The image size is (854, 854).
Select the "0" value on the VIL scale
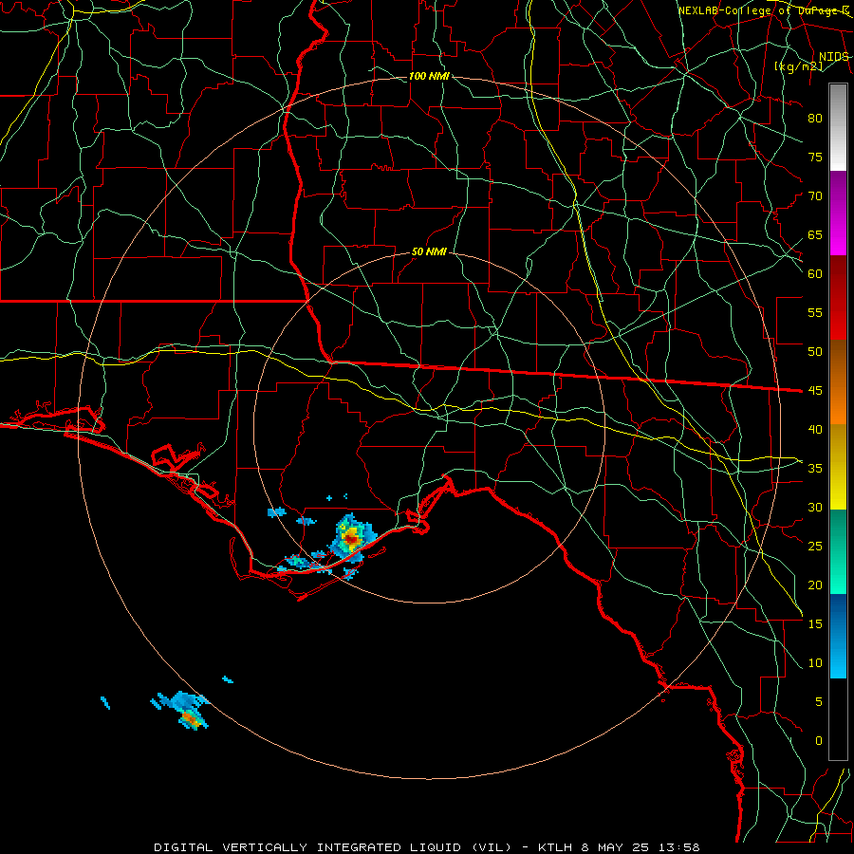point(819,741)
